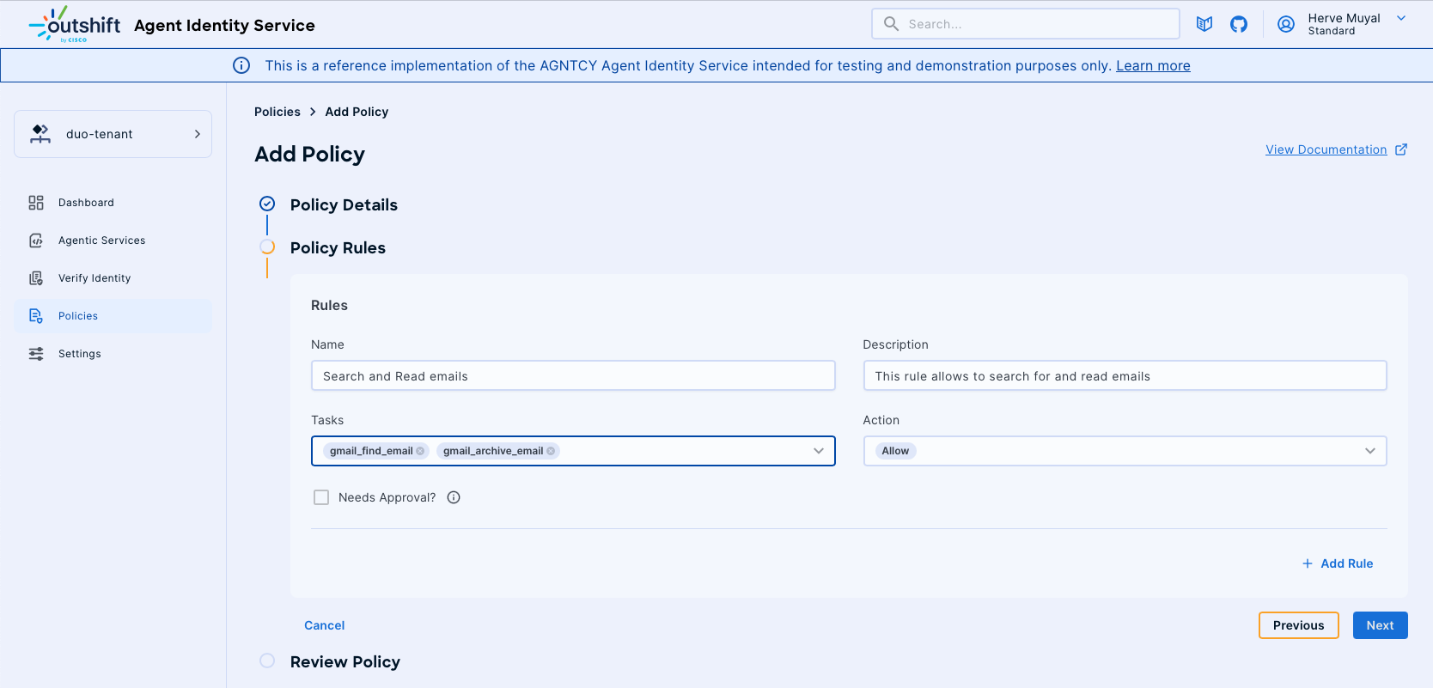Open the View Documentation link

pos(1326,149)
